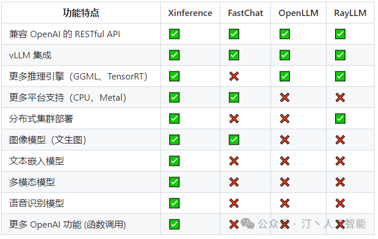The height and width of the screenshot is (239, 378).
Task: Click FastChat checkmark for 更多平台支持 row
Action: point(233,98)
